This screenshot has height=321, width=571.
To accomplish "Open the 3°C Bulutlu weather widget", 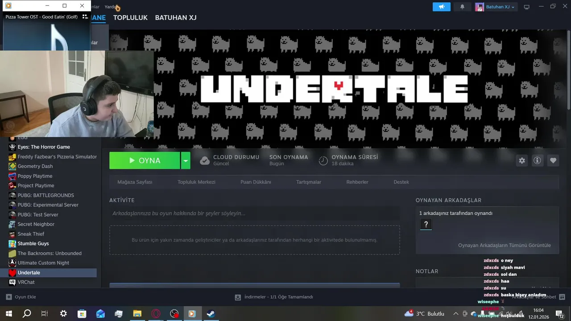I will pyautogui.click(x=425, y=313).
